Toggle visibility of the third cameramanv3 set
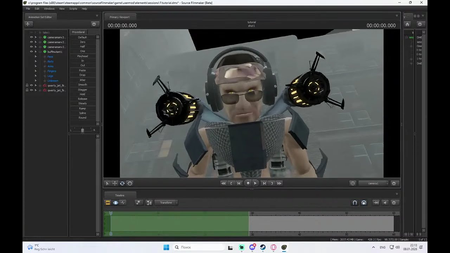Viewport: 450px width, 253px height. [31, 47]
